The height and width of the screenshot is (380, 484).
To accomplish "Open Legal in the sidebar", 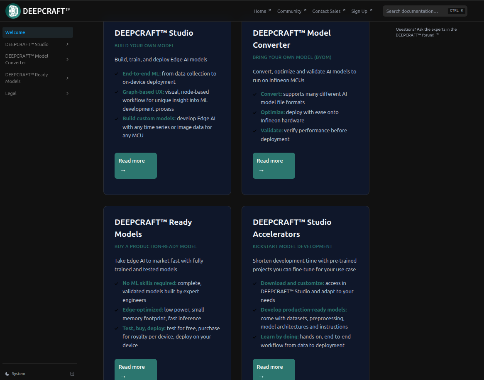I will [11, 93].
